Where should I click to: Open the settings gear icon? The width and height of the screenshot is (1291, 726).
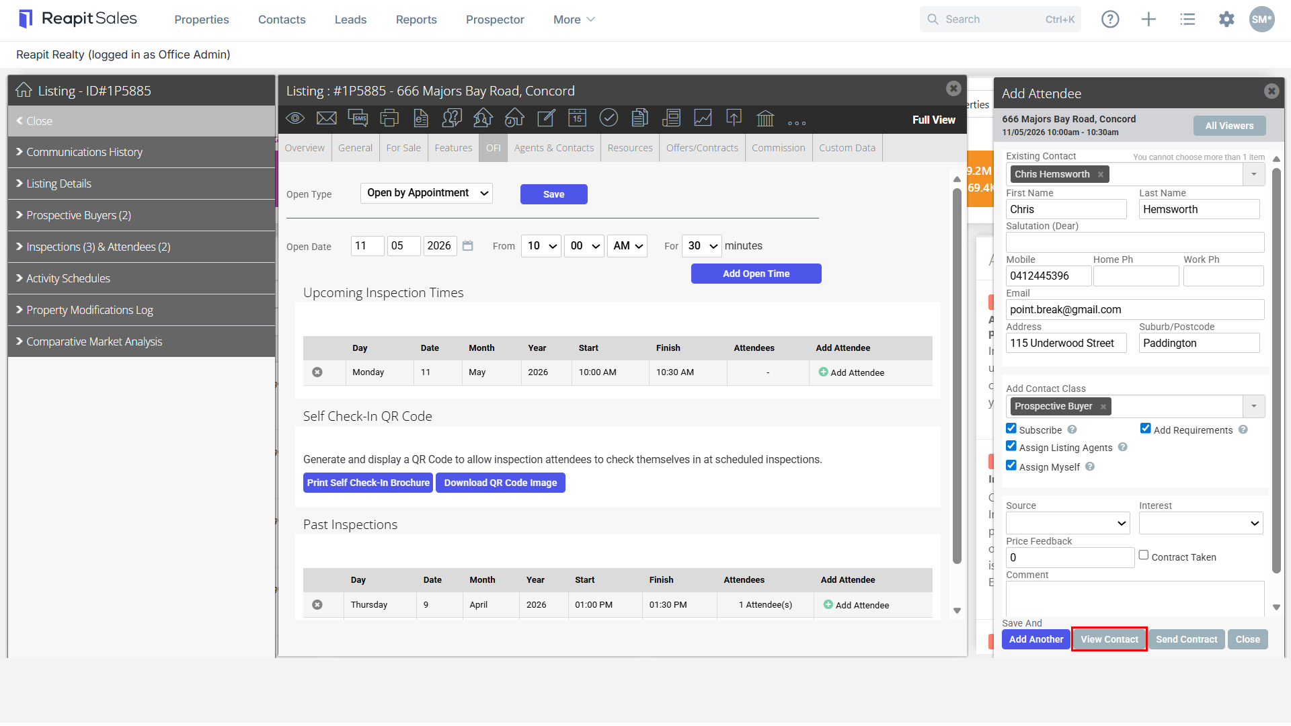point(1226,19)
